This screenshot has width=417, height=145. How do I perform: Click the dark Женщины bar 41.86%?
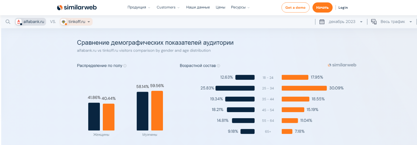[x=94, y=116]
